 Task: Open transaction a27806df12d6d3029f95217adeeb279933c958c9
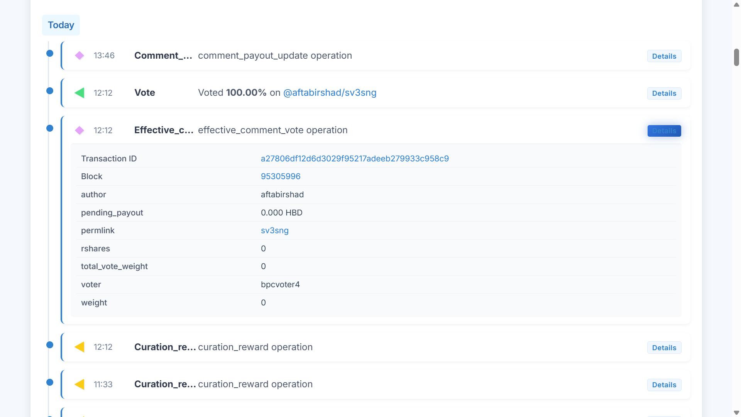(355, 159)
